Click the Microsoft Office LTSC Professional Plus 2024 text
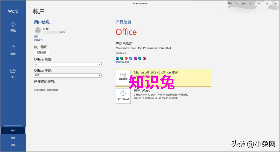 pos(143,48)
